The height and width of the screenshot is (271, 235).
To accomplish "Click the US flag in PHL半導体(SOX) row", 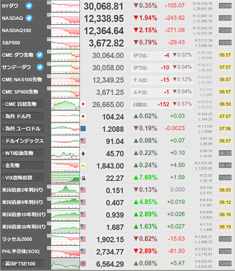I will pyautogui.click(x=83, y=251).
